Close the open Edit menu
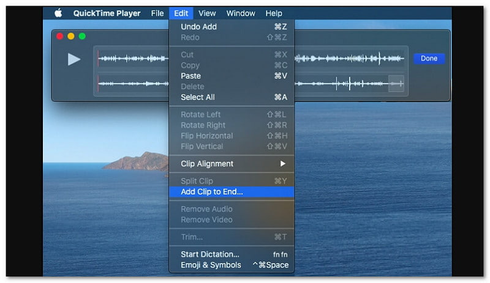 click(181, 13)
